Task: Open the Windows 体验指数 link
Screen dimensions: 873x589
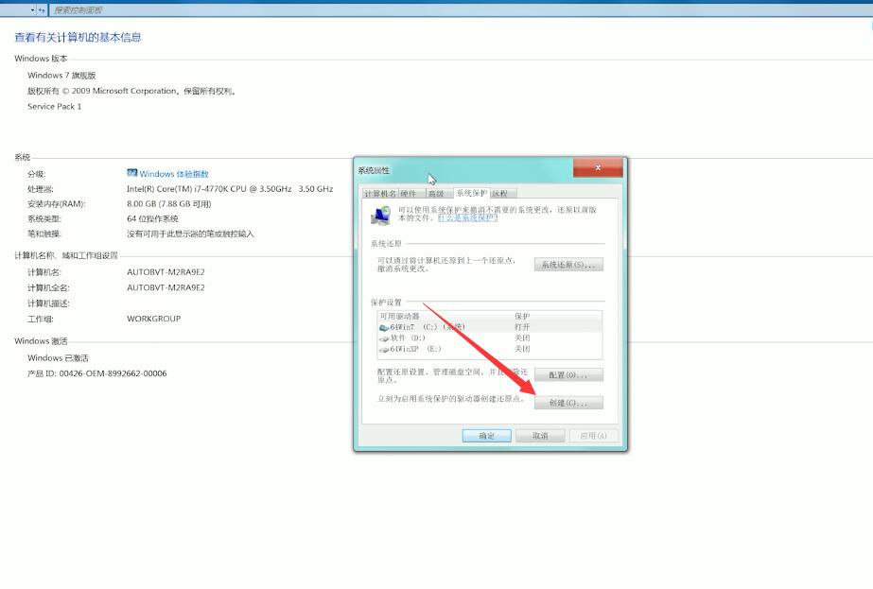Action: click(174, 174)
